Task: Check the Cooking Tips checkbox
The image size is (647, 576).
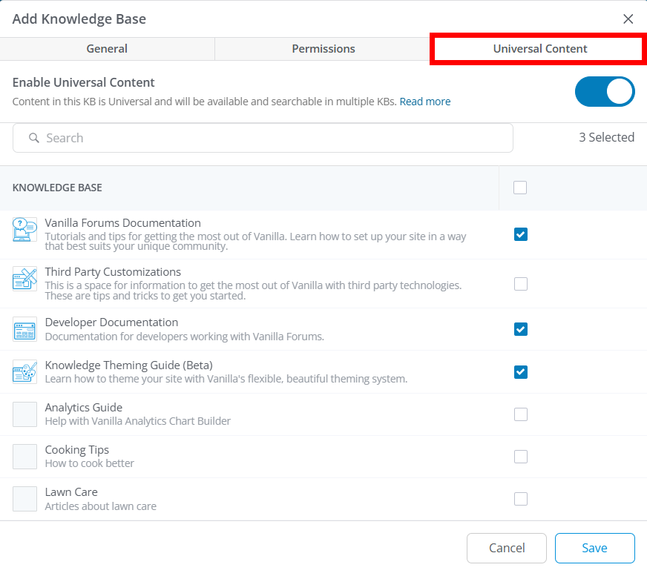Action: 521,457
